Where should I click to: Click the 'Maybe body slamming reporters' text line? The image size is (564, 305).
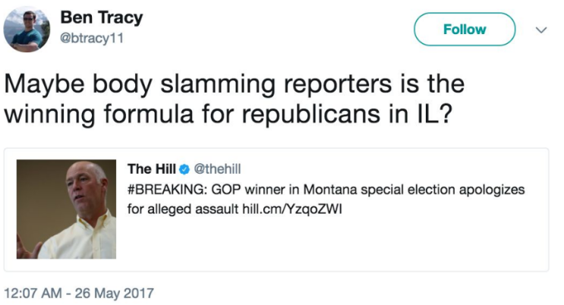point(234,85)
